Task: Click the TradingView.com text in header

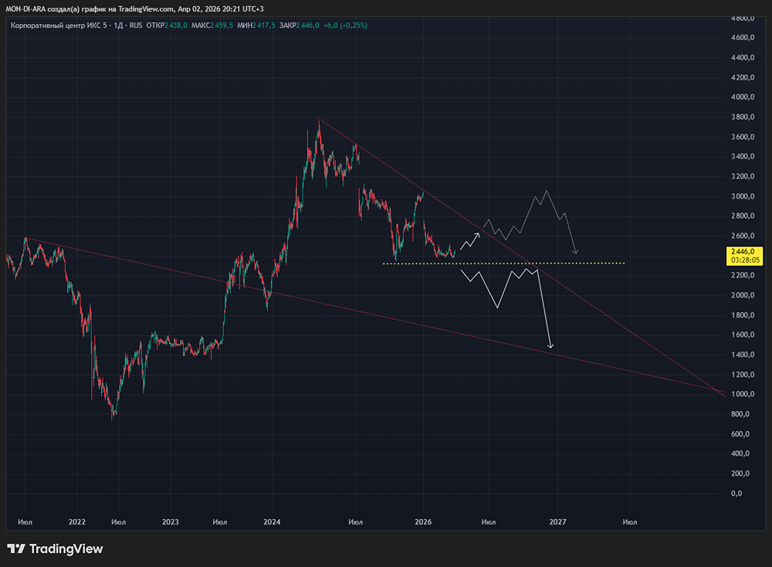Action: coord(146,8)
